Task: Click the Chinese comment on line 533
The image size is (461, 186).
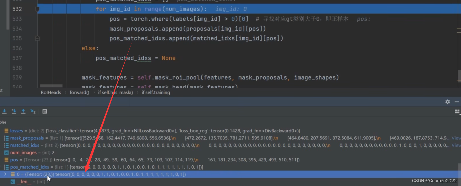Action: [x=302, y=19]
